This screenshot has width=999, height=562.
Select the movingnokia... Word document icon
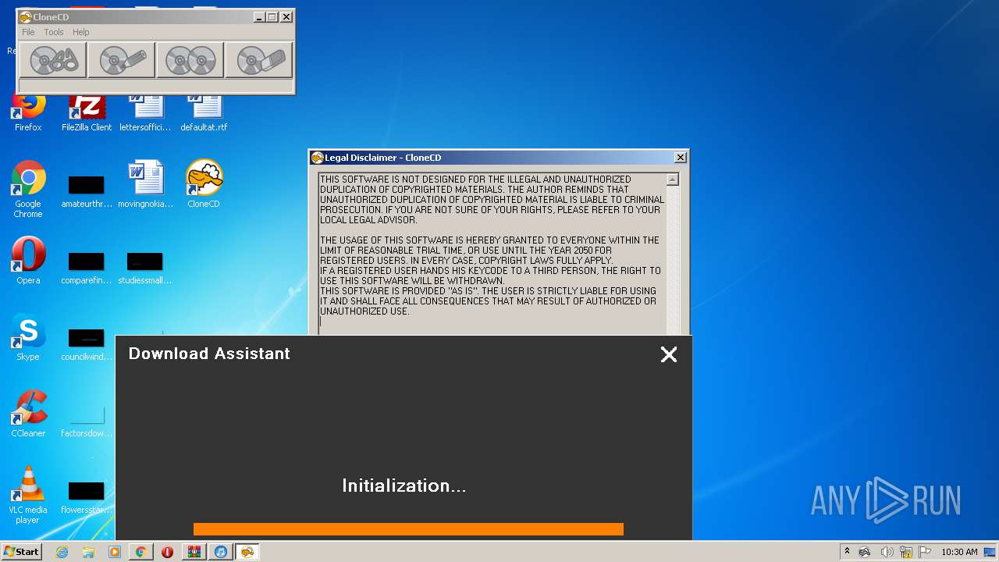[145, 185]
